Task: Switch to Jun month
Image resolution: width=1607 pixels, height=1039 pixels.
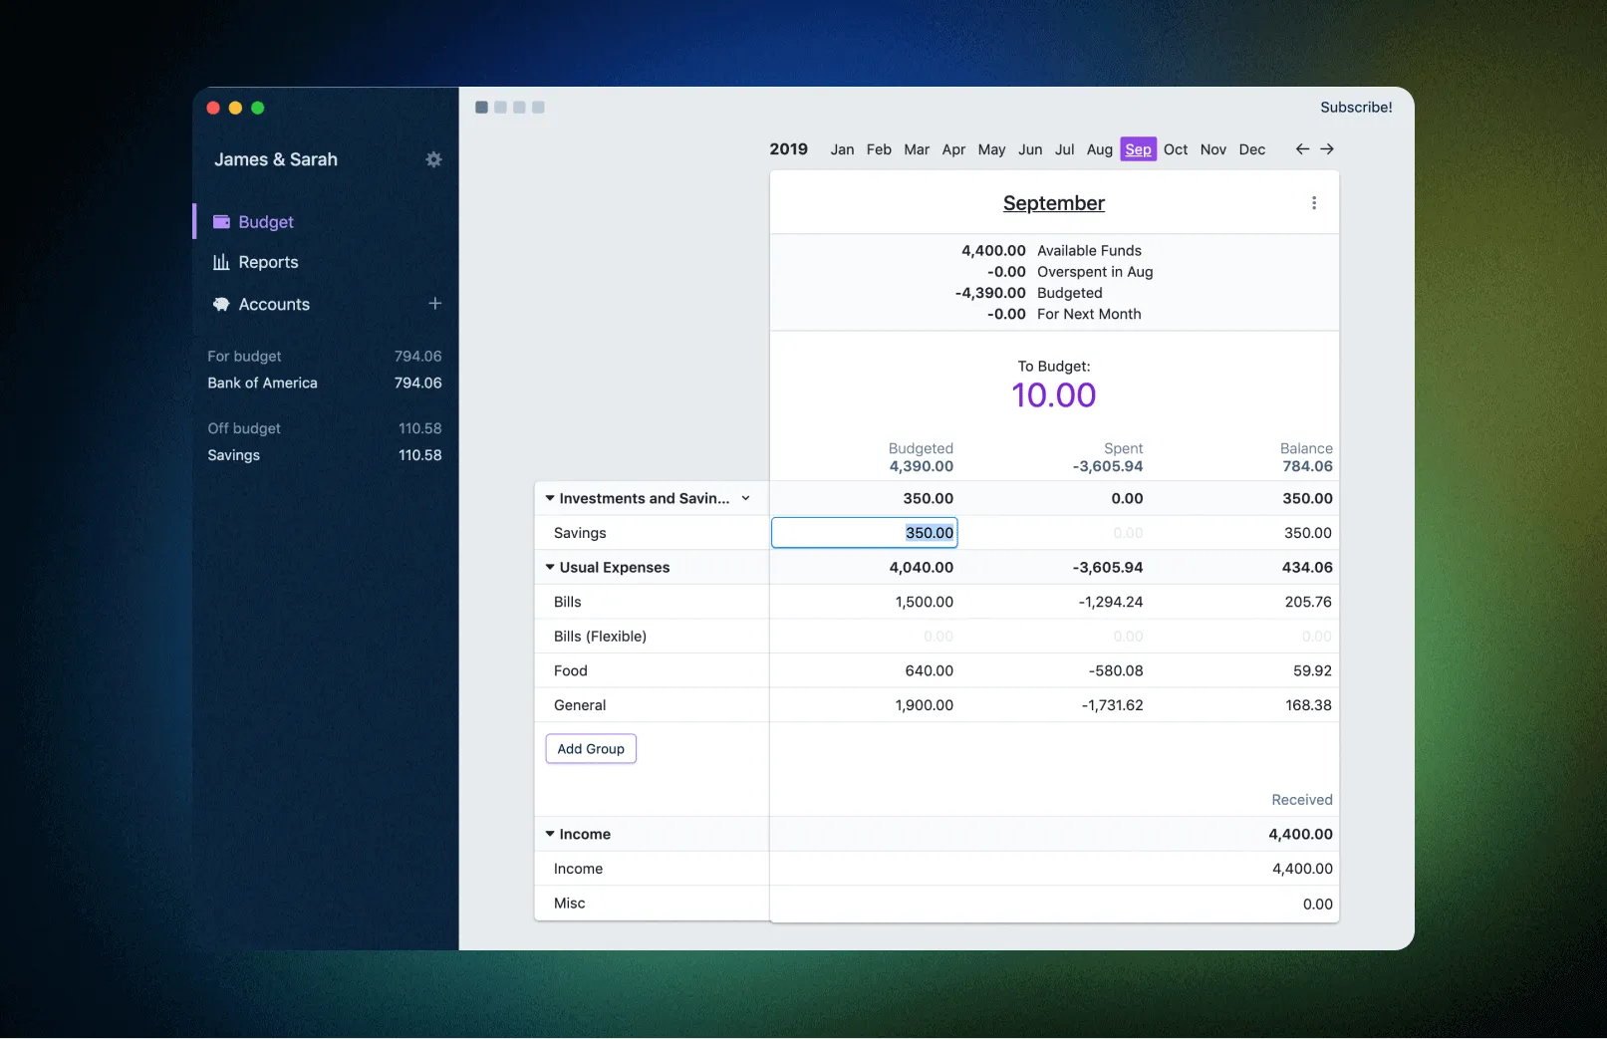Action: [1030, 149]
